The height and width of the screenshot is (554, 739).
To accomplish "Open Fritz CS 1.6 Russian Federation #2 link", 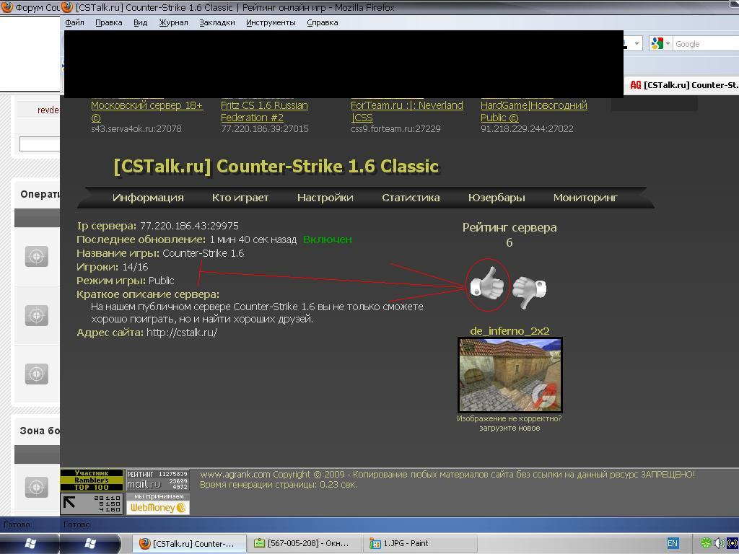I will click(264, 111).
